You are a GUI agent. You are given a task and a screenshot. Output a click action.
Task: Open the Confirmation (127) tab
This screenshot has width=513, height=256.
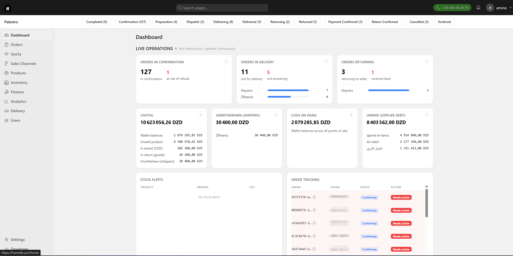coord(132,22)
